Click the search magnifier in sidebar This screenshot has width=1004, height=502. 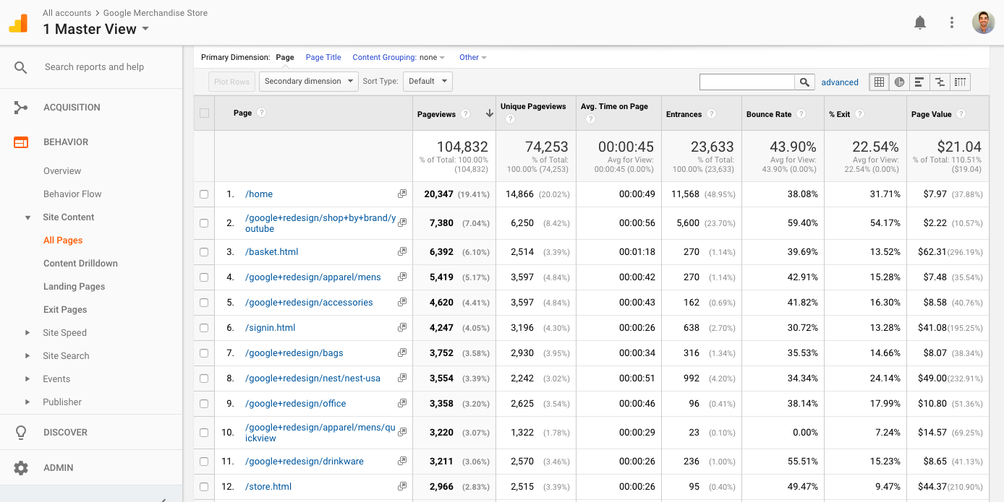point(21,67)
